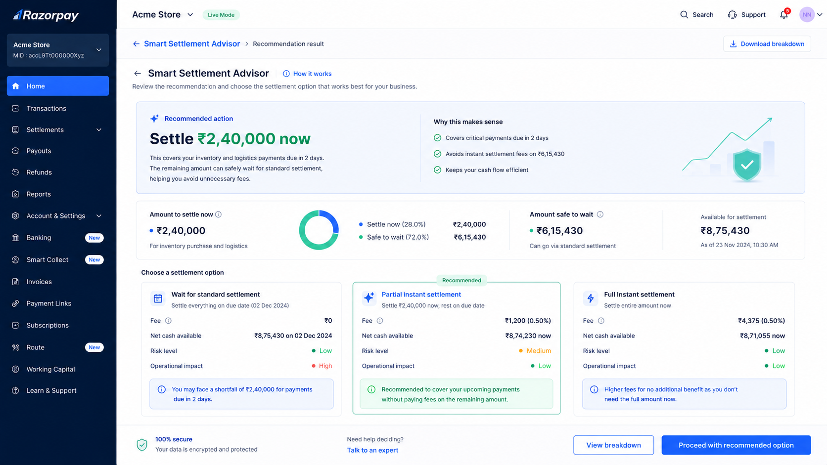Click the settlement donut chart
The width and height of the screenshot is (827, 465).
[319, 230]
